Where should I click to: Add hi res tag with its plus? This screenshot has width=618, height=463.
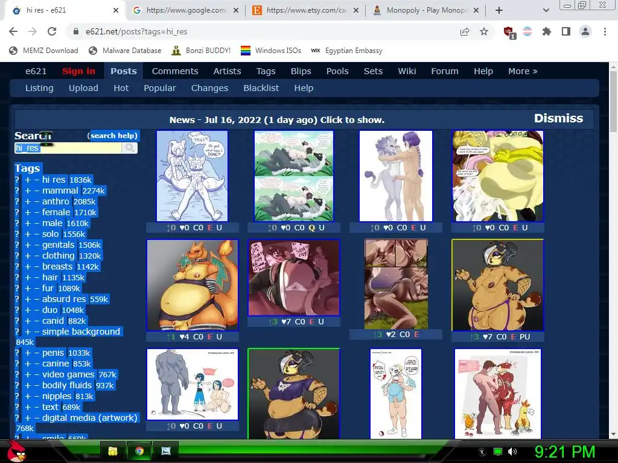point(28,180)
